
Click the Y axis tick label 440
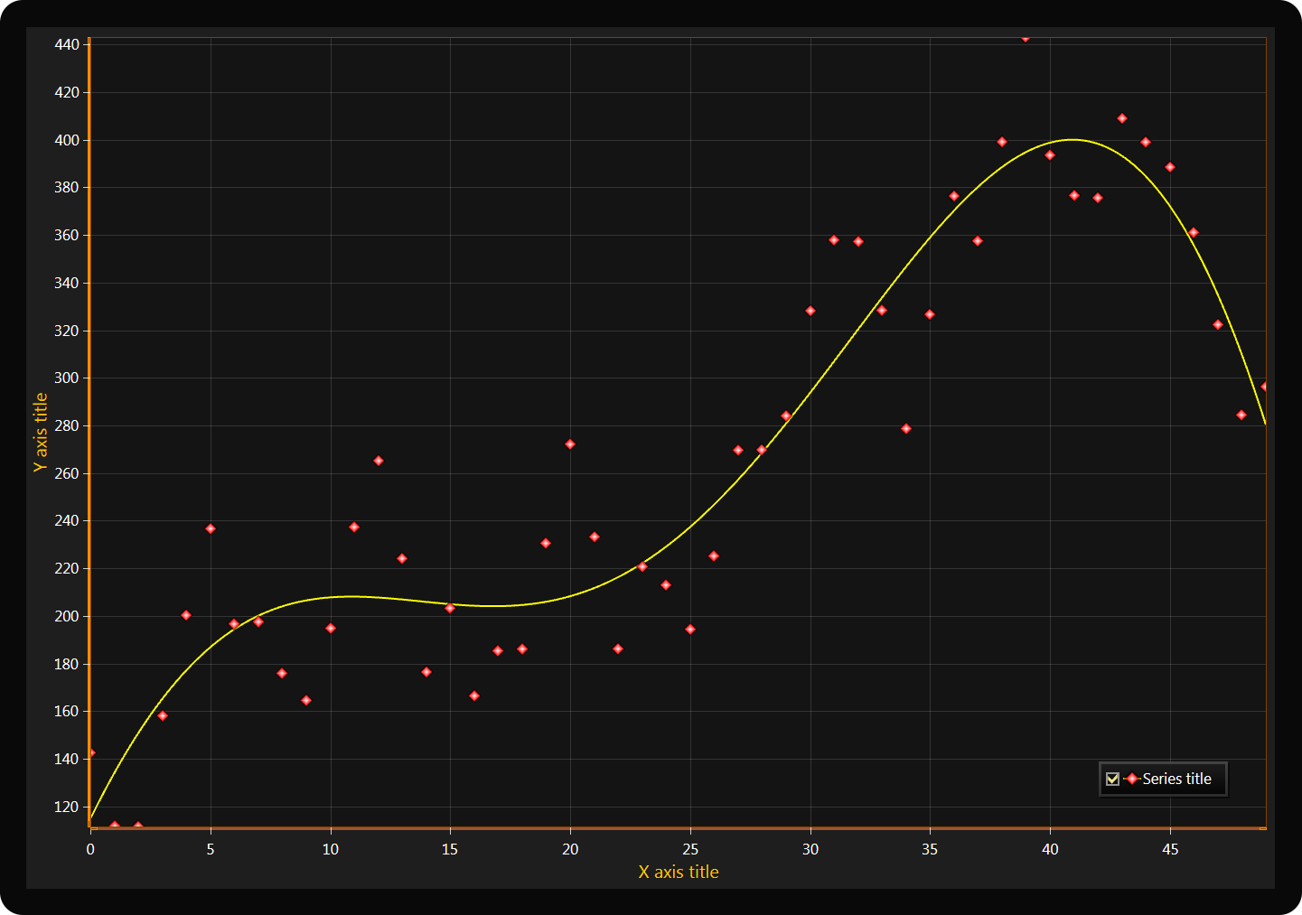tap(66, 44)
